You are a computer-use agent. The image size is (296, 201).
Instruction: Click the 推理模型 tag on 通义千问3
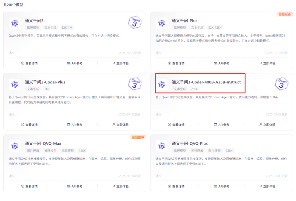coord(33,28)
